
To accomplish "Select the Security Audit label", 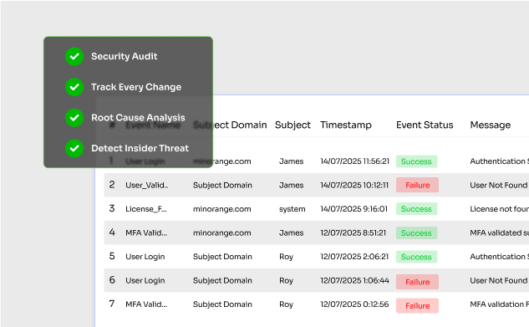I will [125, 56].
